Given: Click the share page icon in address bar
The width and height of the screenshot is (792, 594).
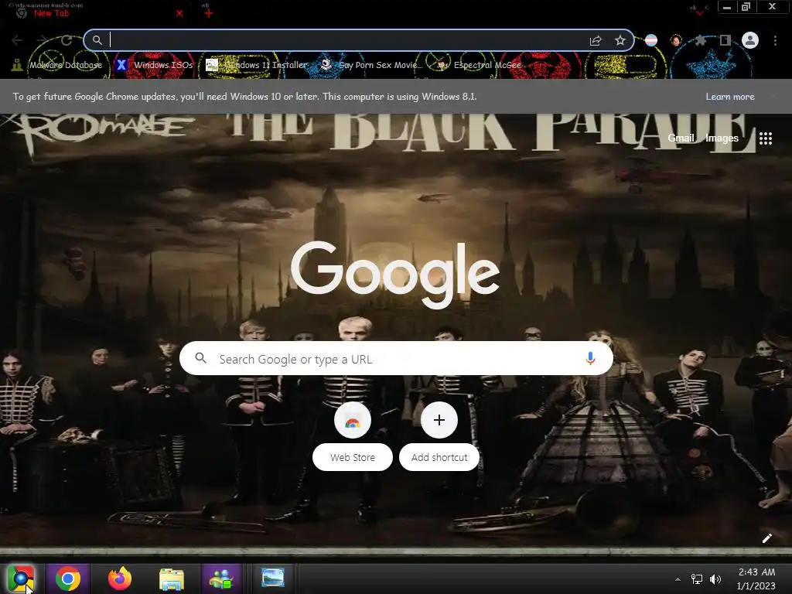Looking at the screenshot, I should 596,40.
